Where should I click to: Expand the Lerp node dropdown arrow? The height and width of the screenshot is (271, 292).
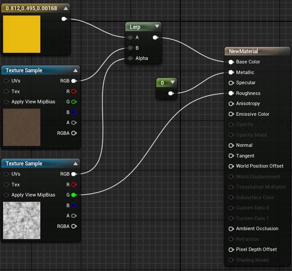[x=157, y=26]
